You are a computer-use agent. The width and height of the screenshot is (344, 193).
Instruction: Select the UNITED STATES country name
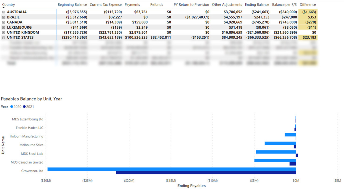tap(20, 37)
